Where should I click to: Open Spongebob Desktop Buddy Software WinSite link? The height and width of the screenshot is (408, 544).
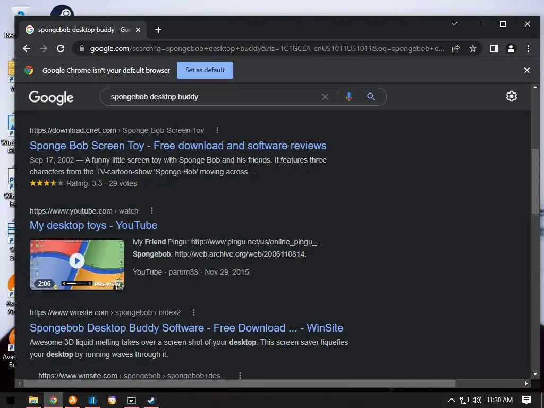[186, 328]
